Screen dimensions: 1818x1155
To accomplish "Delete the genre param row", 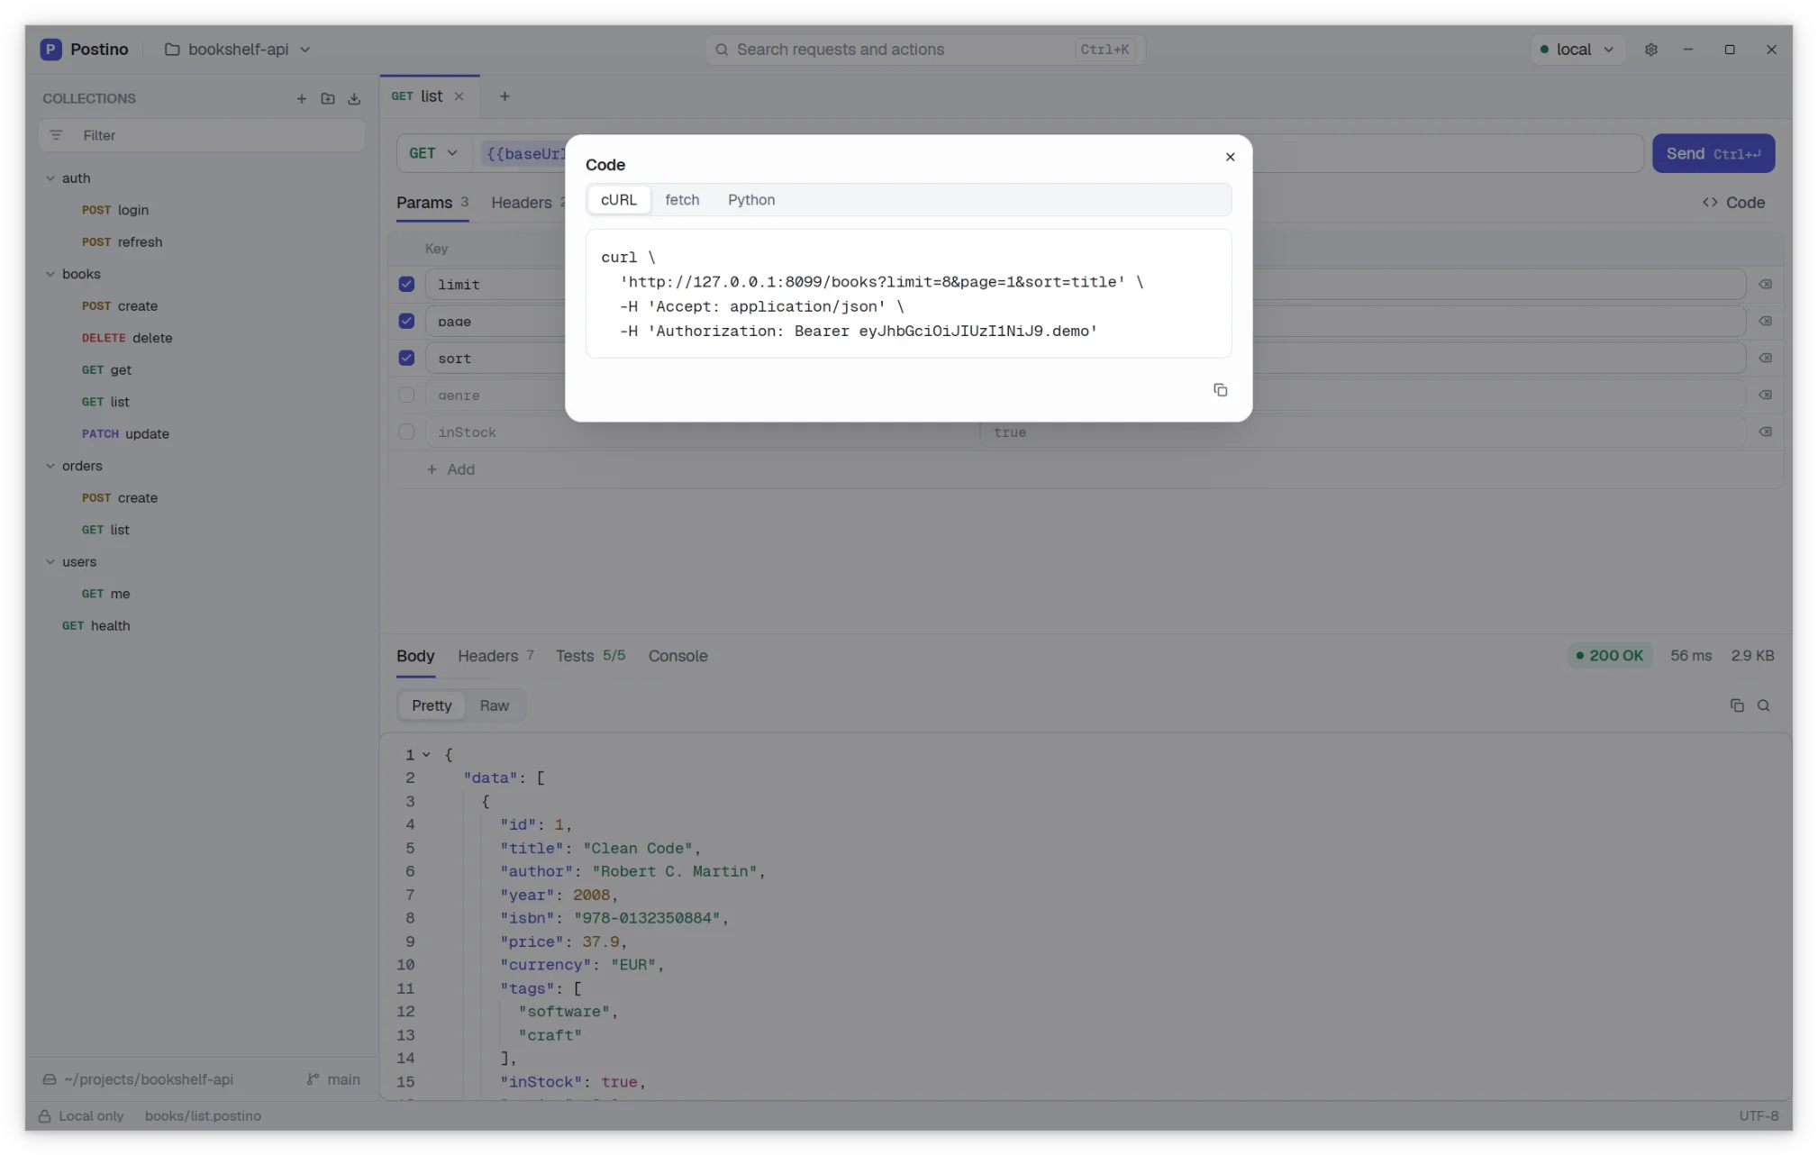I will pyautogui.click(x=1765, y=396).
